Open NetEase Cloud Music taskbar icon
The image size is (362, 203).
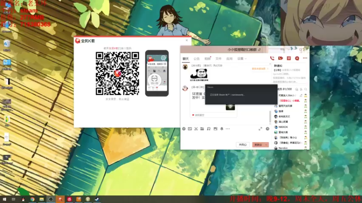(x=70, y=199)
